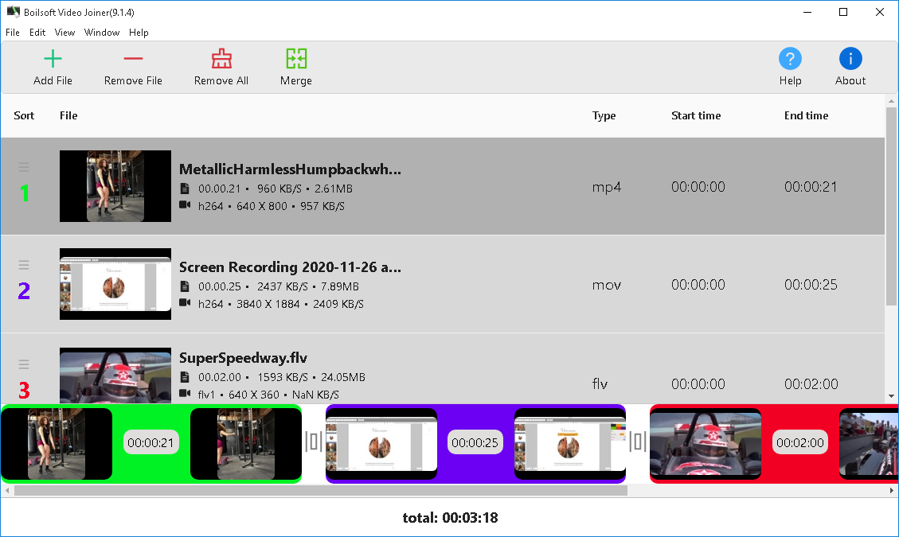This screenshot has height=537, width=899.
Task: Click the flv type cell
Action: pyautogui.click(x=600, y=383)
